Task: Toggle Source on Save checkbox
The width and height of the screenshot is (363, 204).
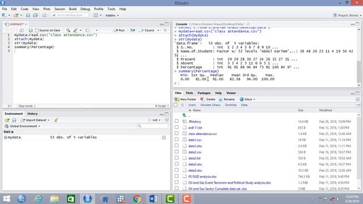Action: tap(37, 30)
